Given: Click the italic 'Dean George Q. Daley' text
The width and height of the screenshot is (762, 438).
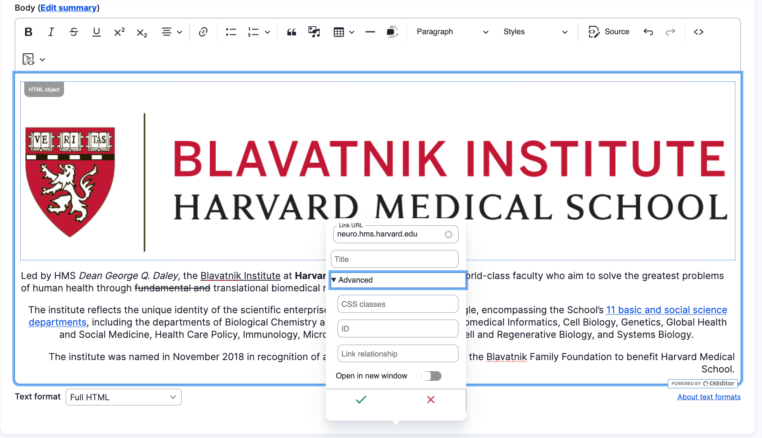Looking at the screenshot, I should tap(129, 275).
